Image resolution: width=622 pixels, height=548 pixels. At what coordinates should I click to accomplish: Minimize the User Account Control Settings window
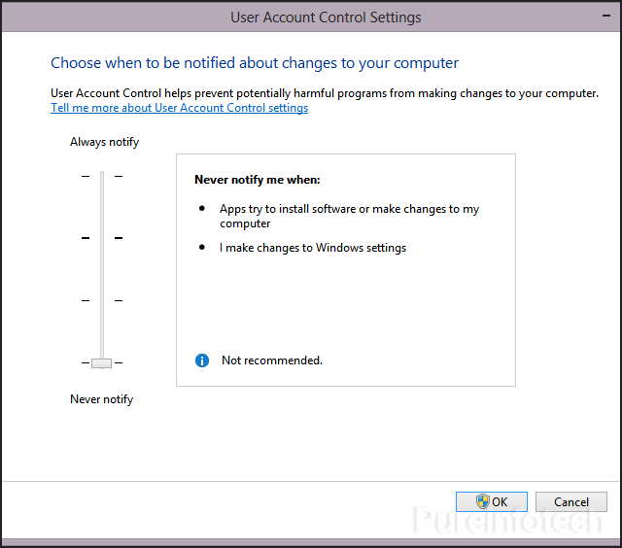tap(606, 16)
